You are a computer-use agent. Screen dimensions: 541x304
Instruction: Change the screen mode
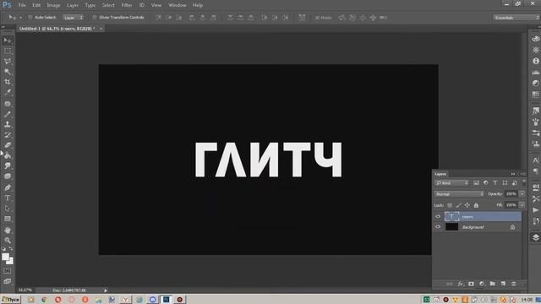click(8, 281)
